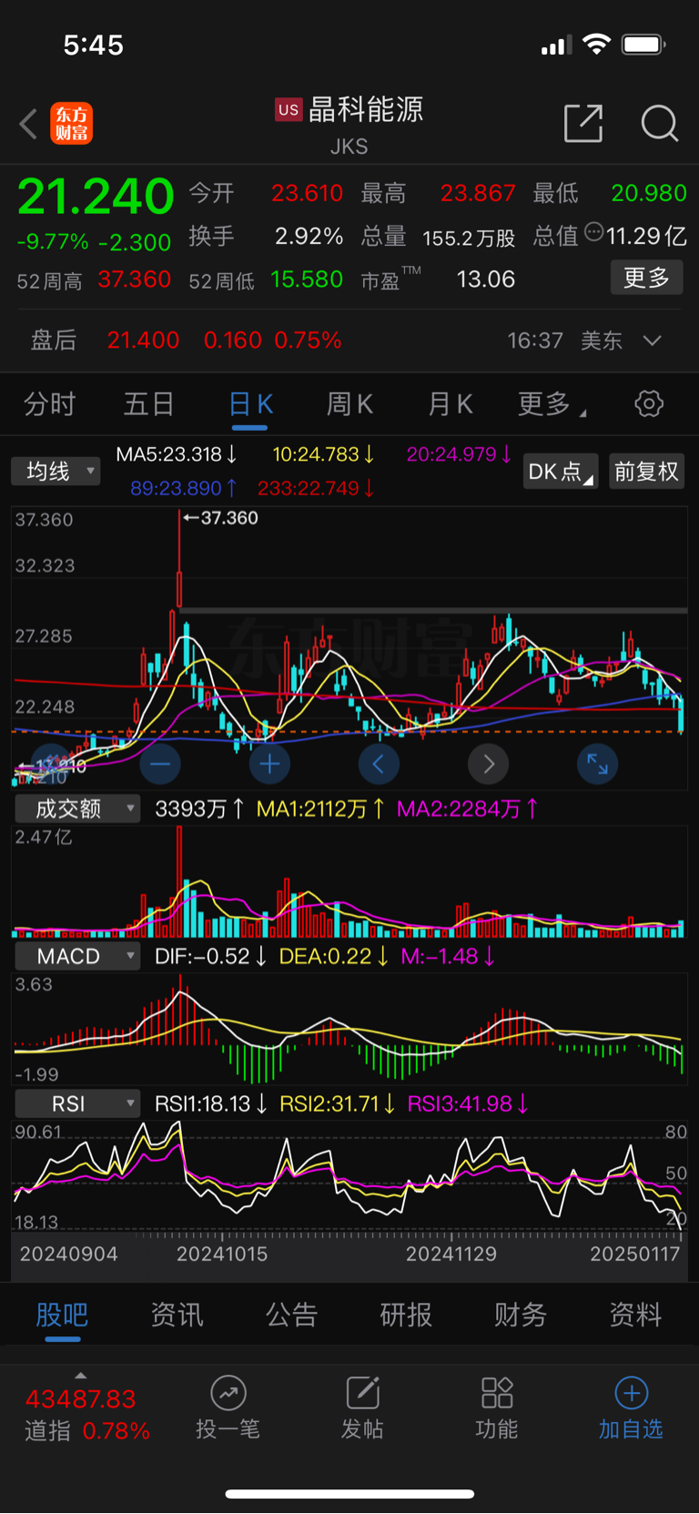Screen dimensions: 699x1514
Task: Tap the 233:22.749 moving average value
Action: click(316, 488)
